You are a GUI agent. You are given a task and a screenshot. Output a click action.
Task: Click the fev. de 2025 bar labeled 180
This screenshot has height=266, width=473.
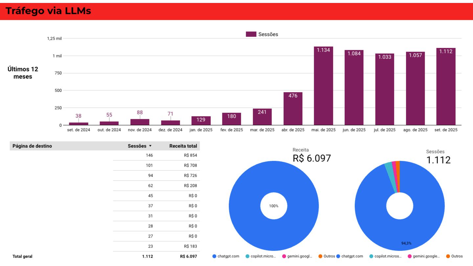point(232,119)
